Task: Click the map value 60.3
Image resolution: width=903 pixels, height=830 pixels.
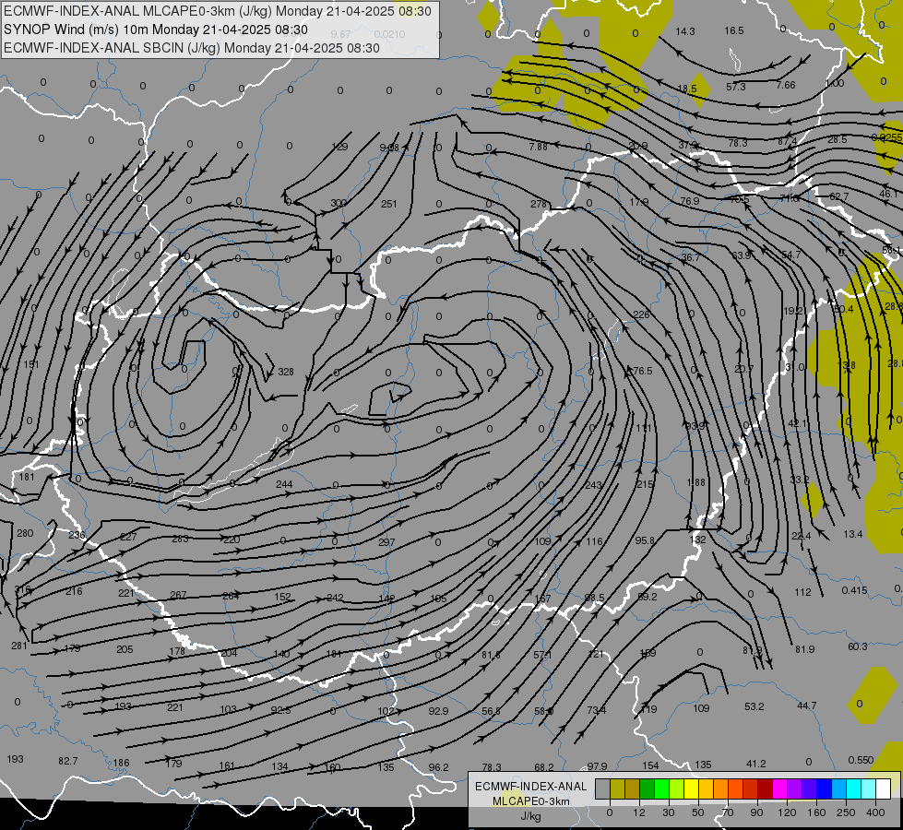Action: click(x=858, y=646)
